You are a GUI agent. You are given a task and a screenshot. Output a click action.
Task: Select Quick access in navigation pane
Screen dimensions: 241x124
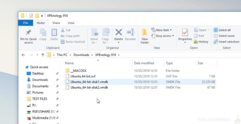tap(39, 67)
